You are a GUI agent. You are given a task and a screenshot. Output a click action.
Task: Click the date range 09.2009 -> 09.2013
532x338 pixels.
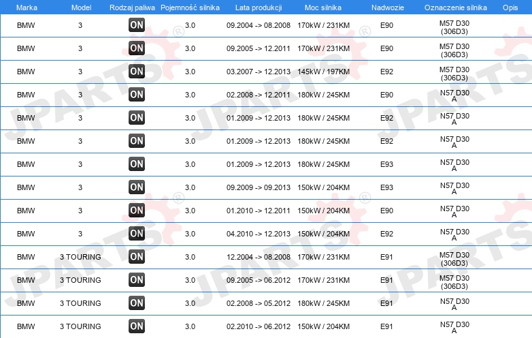click(259, 187)
